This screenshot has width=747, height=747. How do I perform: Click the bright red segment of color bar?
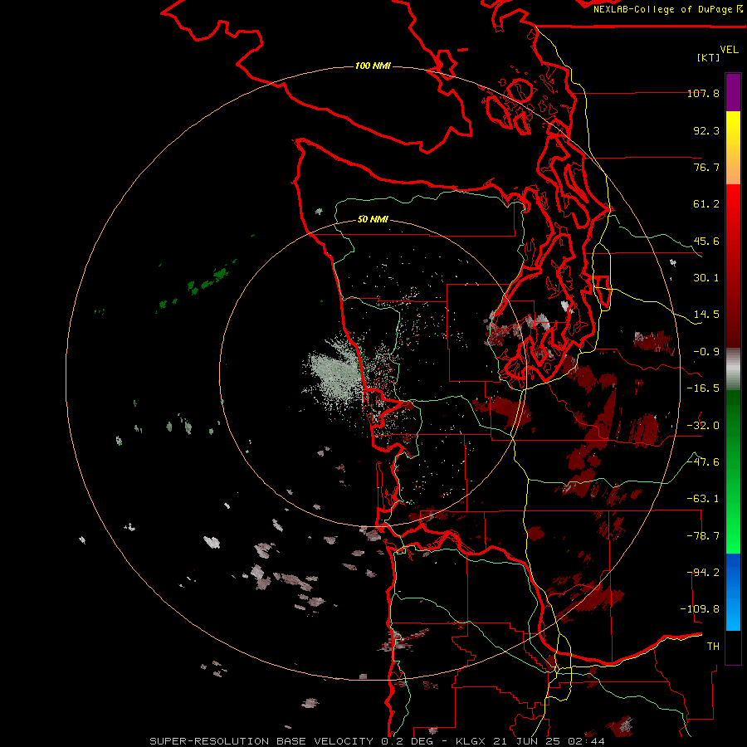[x=733, y=210]
